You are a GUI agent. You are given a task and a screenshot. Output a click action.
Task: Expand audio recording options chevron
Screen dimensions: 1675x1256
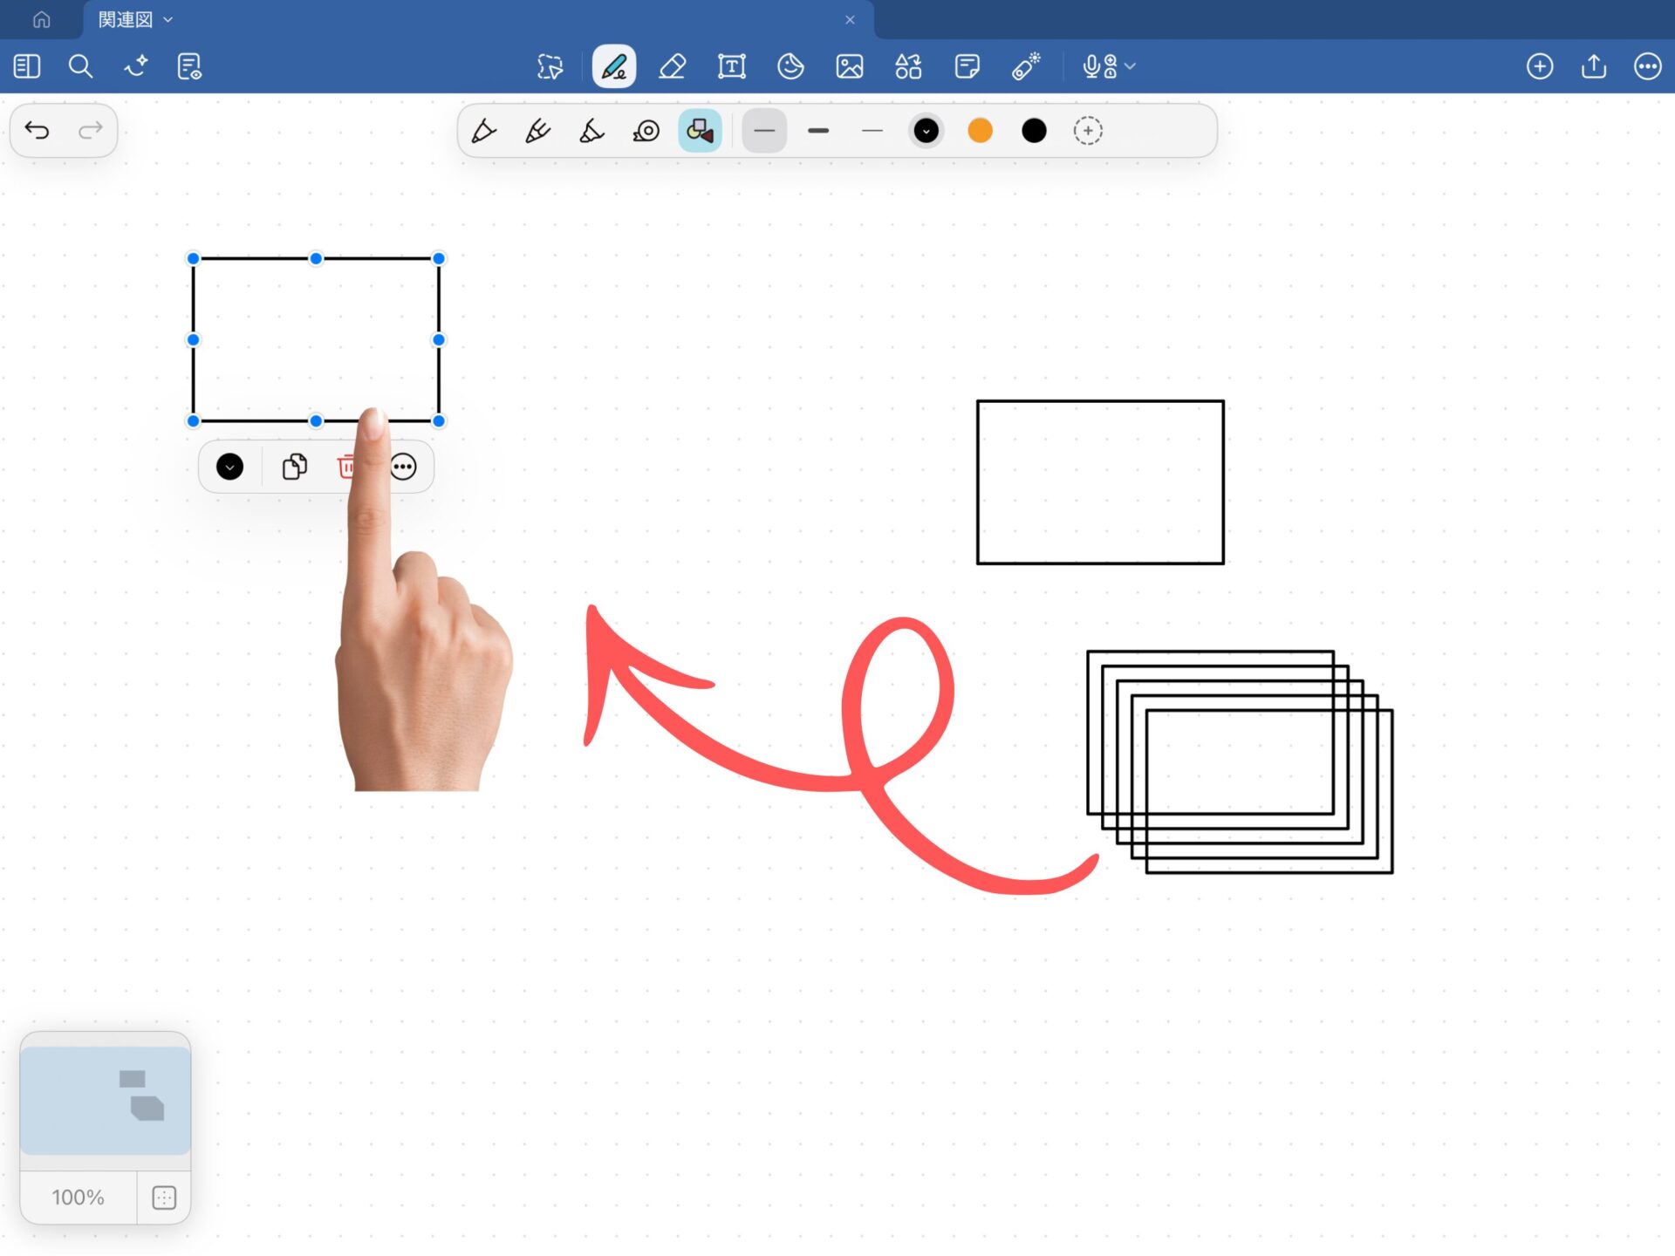1131,66
